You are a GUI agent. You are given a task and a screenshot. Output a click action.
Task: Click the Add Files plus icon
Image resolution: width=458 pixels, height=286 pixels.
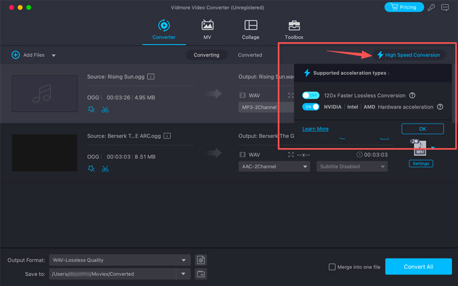[x=15, y=55]
